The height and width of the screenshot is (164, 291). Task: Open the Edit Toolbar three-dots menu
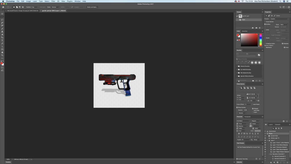point(2,58)
